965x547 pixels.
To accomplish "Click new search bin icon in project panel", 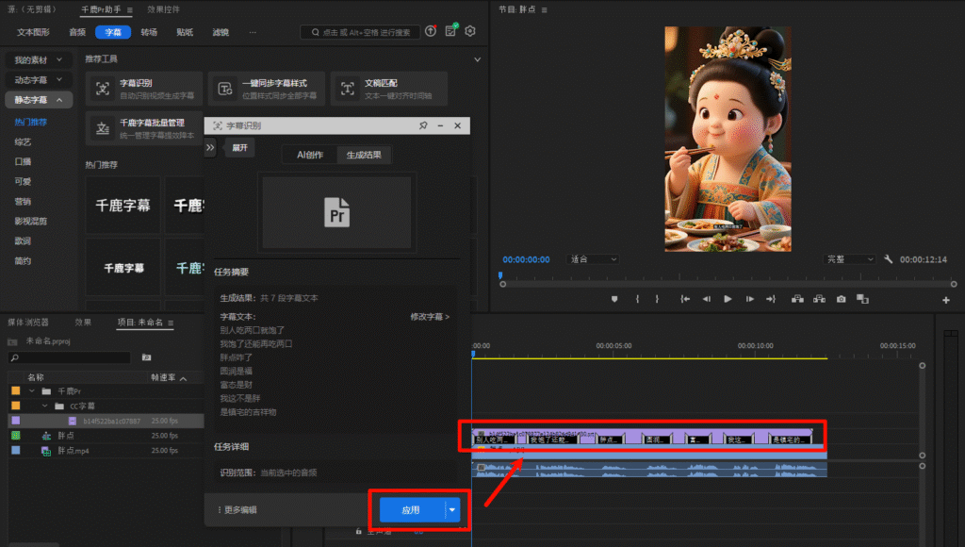I will (146, 357).
